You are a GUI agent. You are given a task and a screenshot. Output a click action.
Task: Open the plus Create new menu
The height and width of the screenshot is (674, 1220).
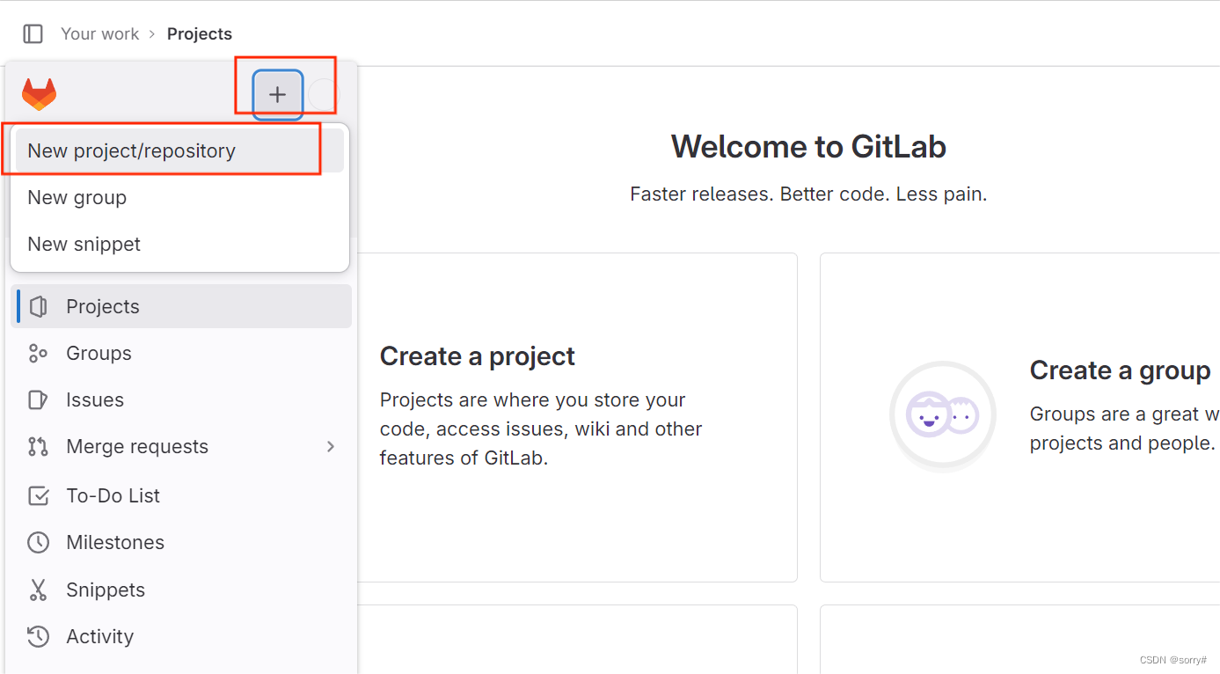tap(278, 94)
